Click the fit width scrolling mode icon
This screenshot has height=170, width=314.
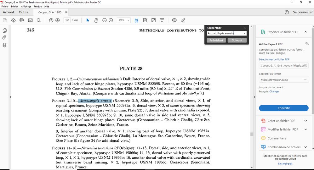[x=136, y=20]
